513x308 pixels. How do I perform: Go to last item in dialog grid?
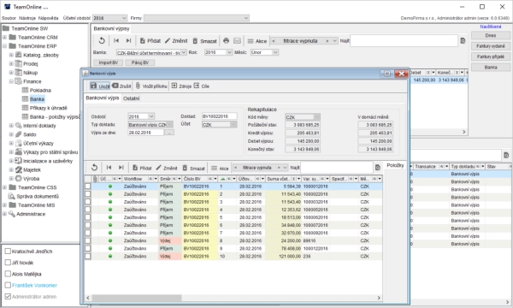click(x=121, y=168)
